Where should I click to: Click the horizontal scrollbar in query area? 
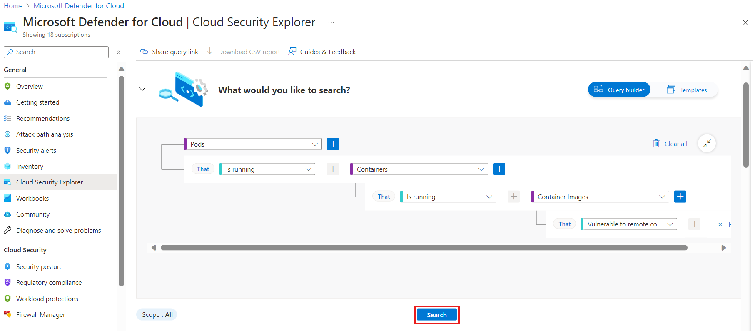pos(424,248)
